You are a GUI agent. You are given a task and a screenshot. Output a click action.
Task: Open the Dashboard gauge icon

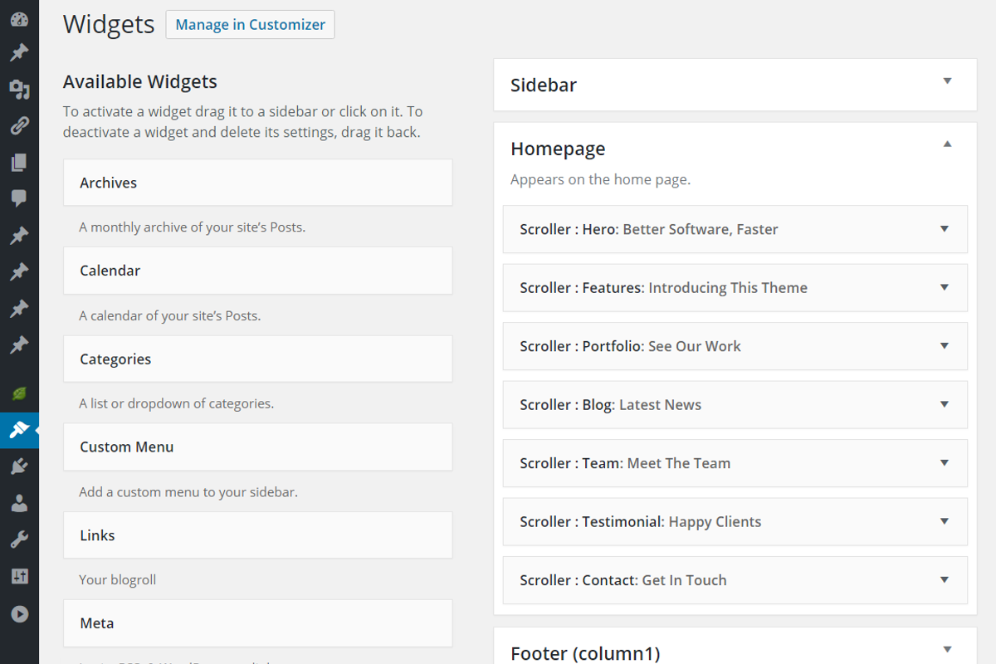point(19,18)
